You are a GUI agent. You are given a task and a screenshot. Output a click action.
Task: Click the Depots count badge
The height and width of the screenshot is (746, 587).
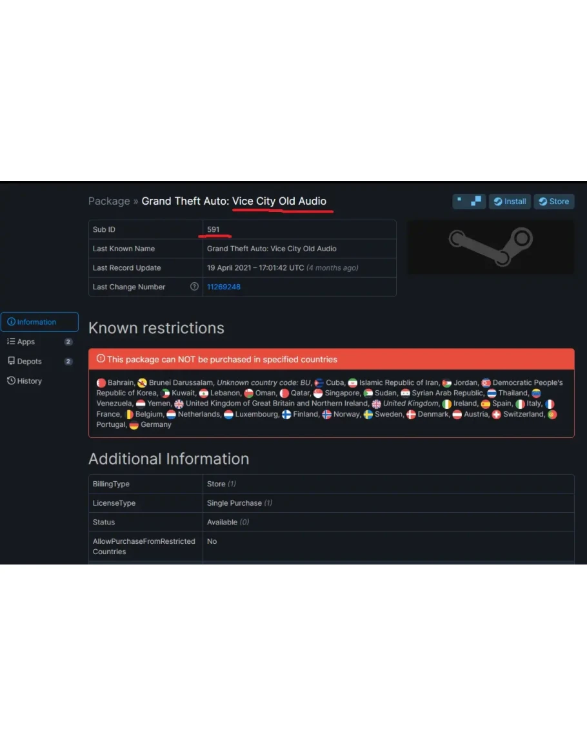[68, 362]
